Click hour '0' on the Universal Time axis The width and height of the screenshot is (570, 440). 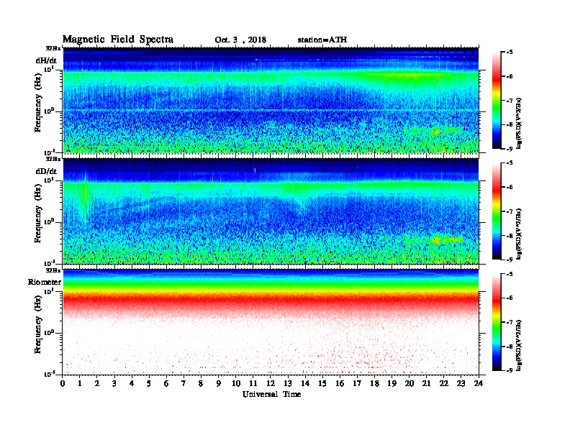click(x=63, y=383)
